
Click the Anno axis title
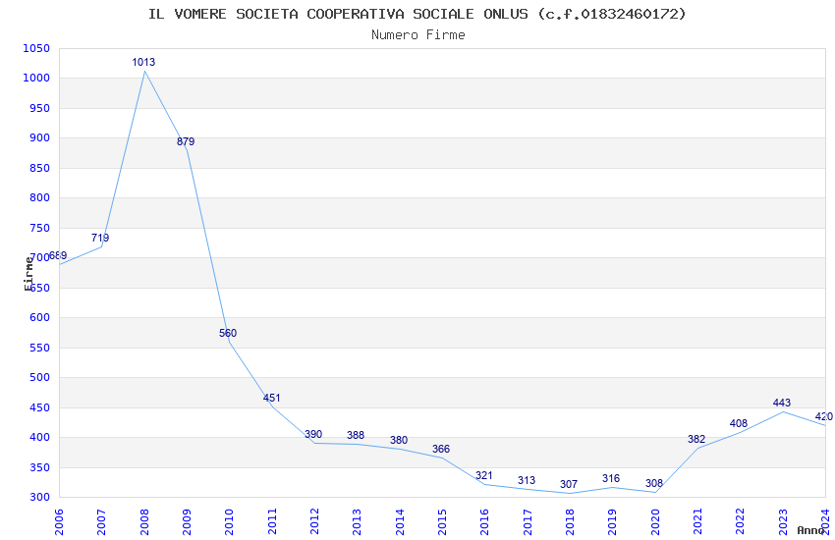pyautogui.click(x=810, y=530)
